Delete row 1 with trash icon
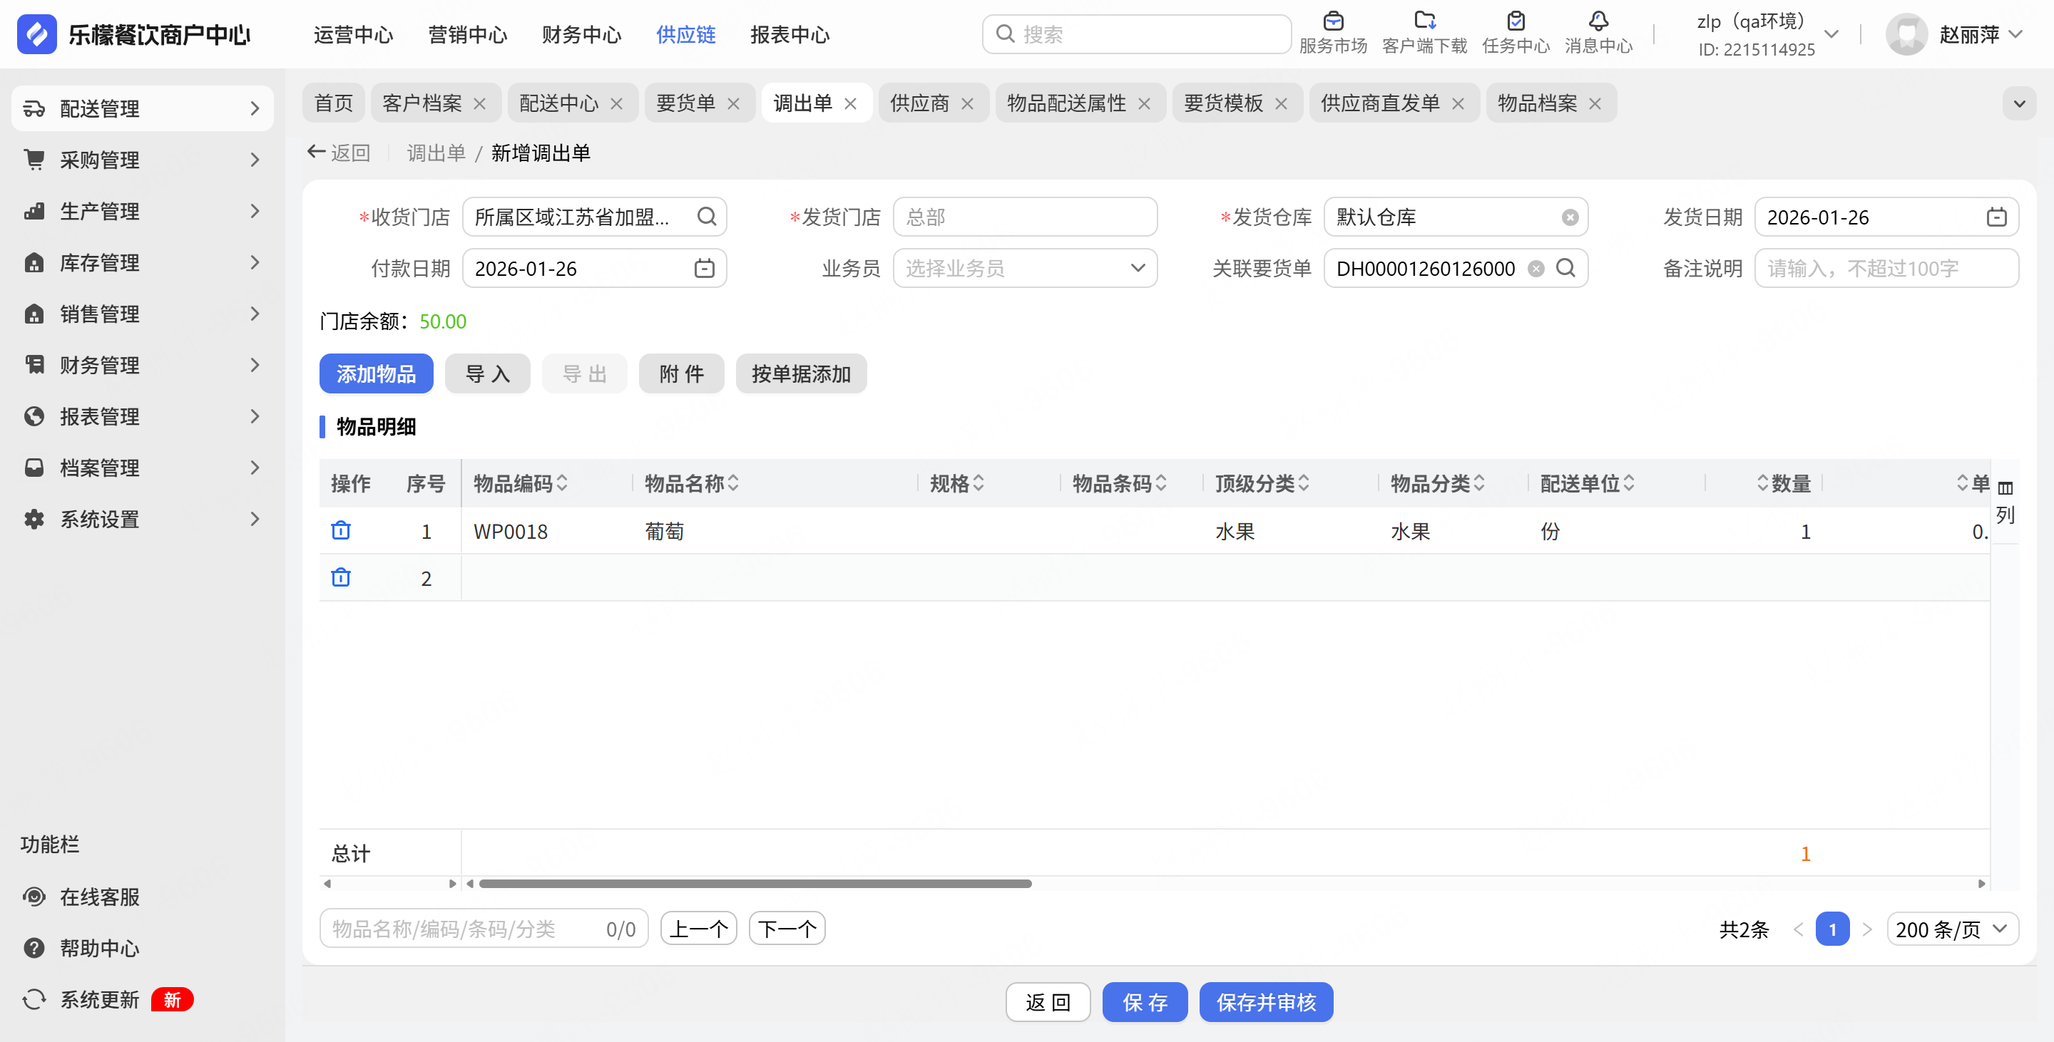2054x1042 pixels. [340, 530]
